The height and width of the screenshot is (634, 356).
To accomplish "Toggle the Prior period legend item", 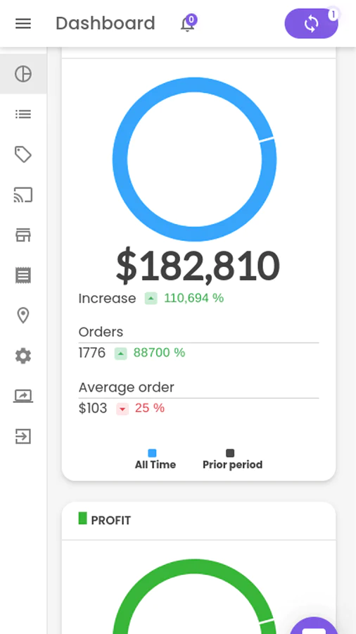I will pyautogui.click(x=232, y=459).
